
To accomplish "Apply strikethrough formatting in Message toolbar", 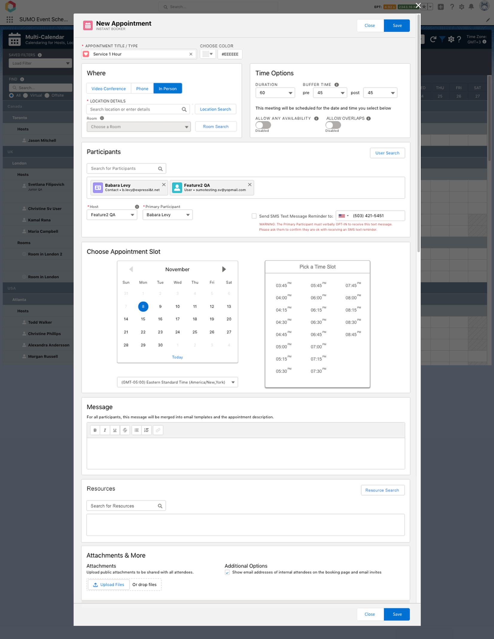I will click(x=125, y=430).
